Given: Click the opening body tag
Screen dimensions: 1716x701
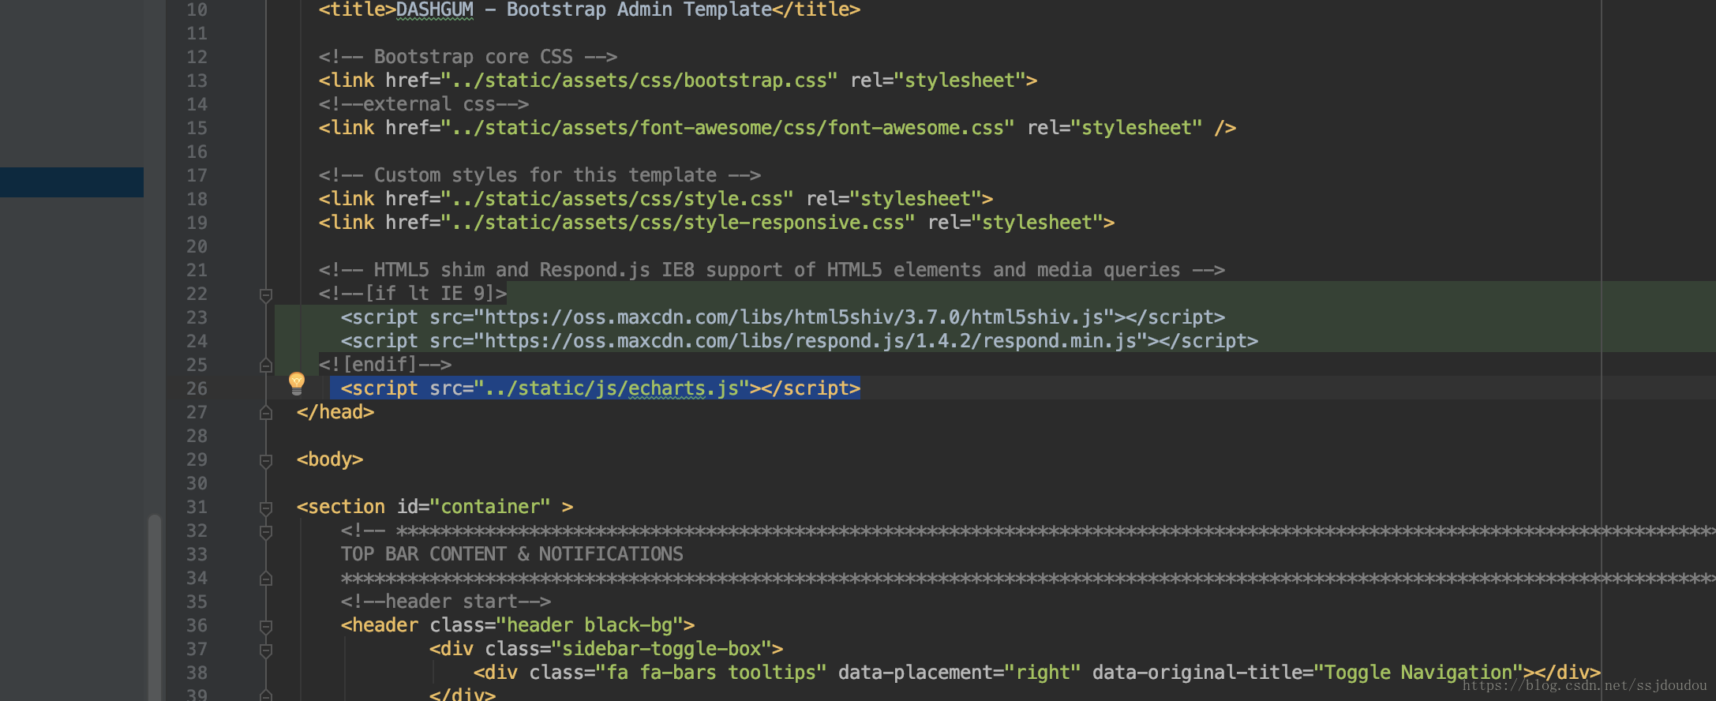Looking at the screenshot, I should point(330,459).
